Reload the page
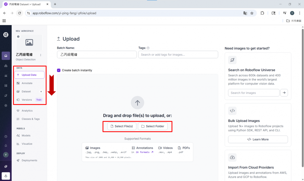This screenshot has width=304, height=181. pyautogui.click(x=20, y=13)
